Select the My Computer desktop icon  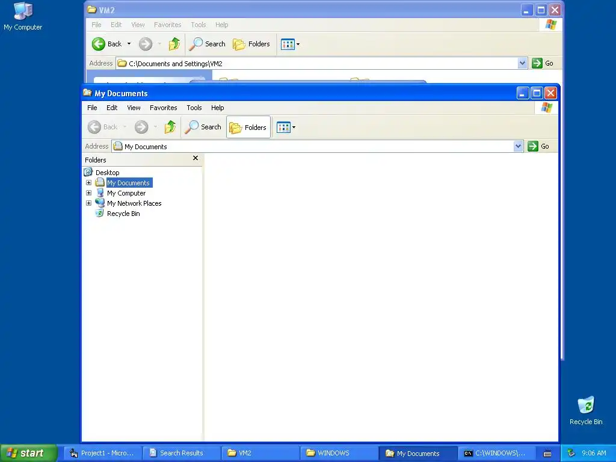(x=23, y=16)
